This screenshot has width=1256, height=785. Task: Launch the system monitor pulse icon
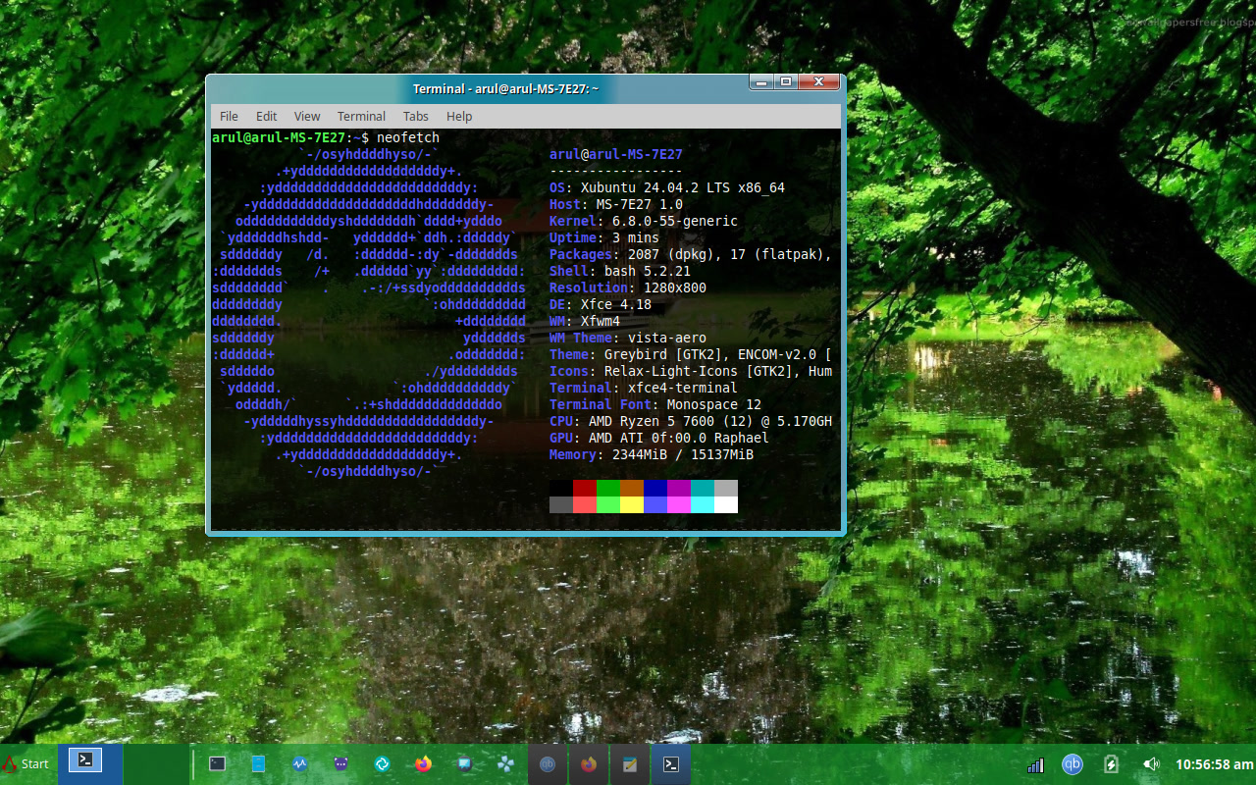tap(300, 763)
